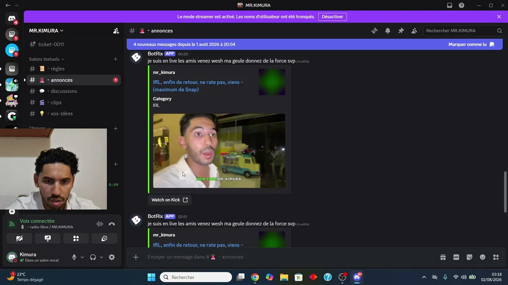
Task: Open the discussions channel
Action: 74,91
